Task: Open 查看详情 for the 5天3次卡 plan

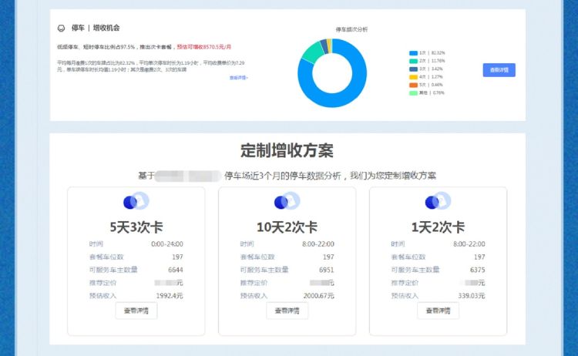Action: click(136, 311)
